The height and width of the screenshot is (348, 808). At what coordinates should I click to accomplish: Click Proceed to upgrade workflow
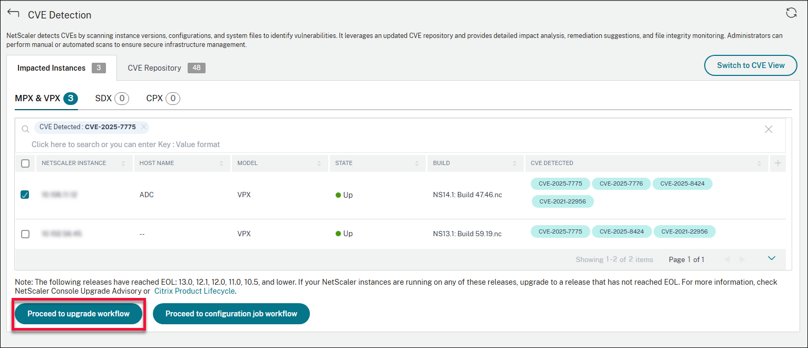point(79,314)
